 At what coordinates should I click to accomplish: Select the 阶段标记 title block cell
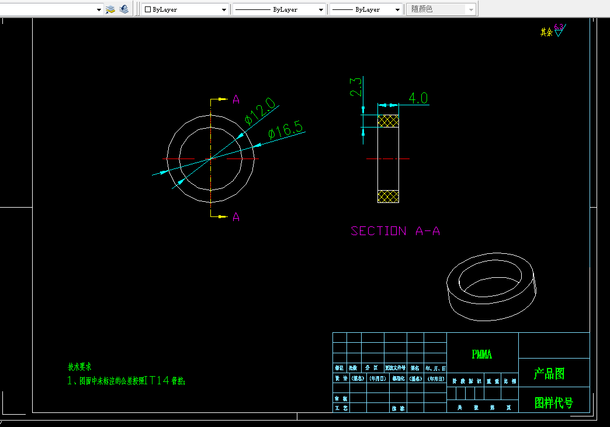pos(466,381)
